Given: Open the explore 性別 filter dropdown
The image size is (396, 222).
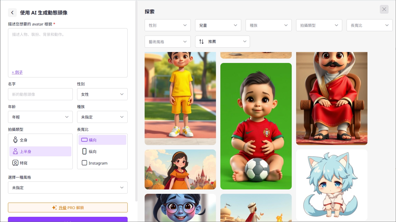Looking at the screenshot, I should [168, 25].
